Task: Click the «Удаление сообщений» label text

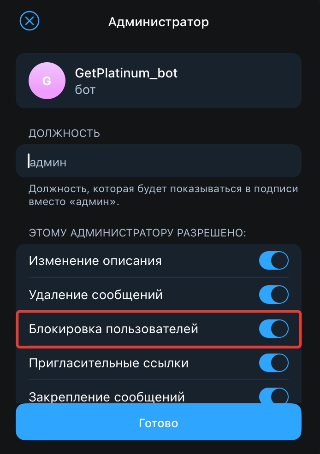Action: (96, 295)
